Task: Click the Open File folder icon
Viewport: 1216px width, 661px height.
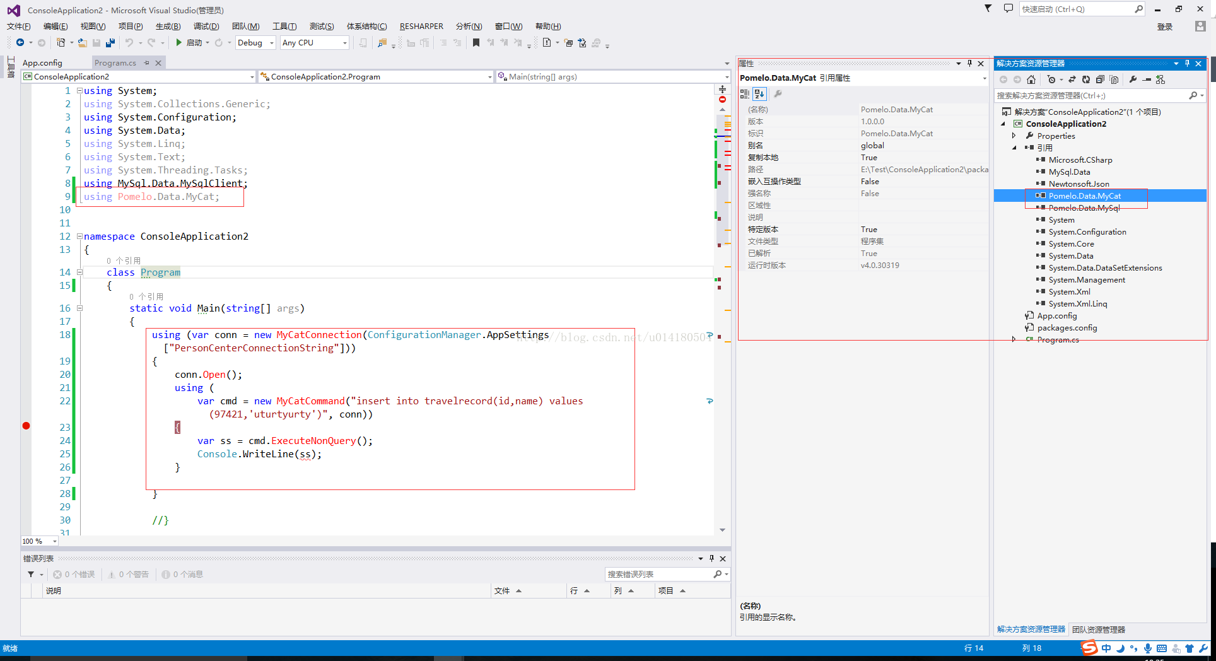Action: [83, 42]
